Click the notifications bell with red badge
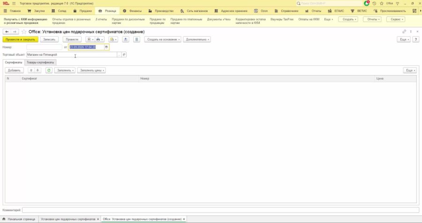 pos(367,3)
